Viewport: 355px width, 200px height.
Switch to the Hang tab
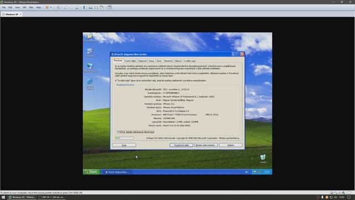151,61
